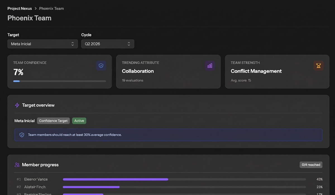Click the Meta Inicial label in Target overview
Viewport: 335px width, 195px height.
point(25,121)
